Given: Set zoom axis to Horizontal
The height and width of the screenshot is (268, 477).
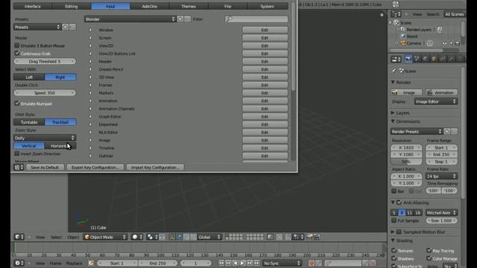Looking at the screenshot, I should (x=60, y=146).
